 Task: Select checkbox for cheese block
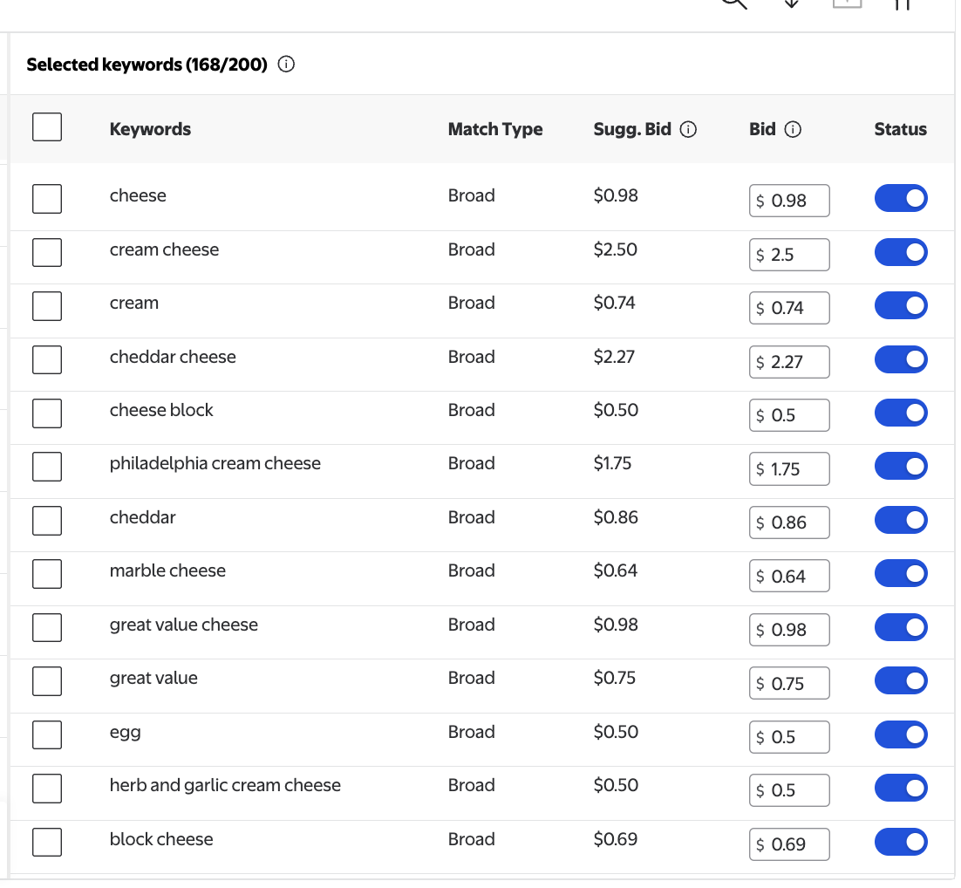[47, 413]
